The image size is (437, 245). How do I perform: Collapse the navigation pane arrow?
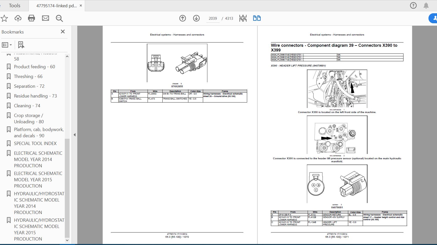coord(75,135)
